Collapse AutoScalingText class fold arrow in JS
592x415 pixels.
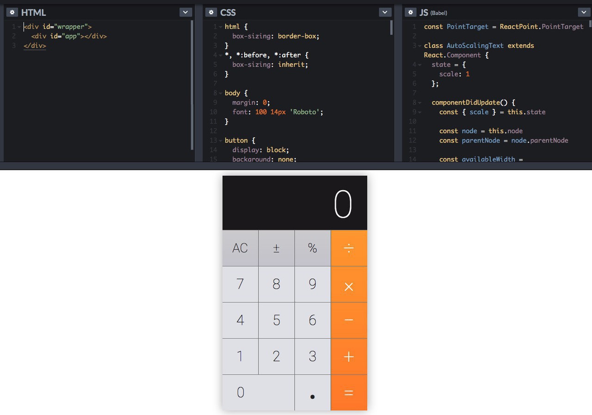(x=419, y=46)
